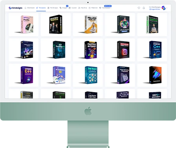Click the user profile avatar icon

pyautogui.click(x=163, y=8)
